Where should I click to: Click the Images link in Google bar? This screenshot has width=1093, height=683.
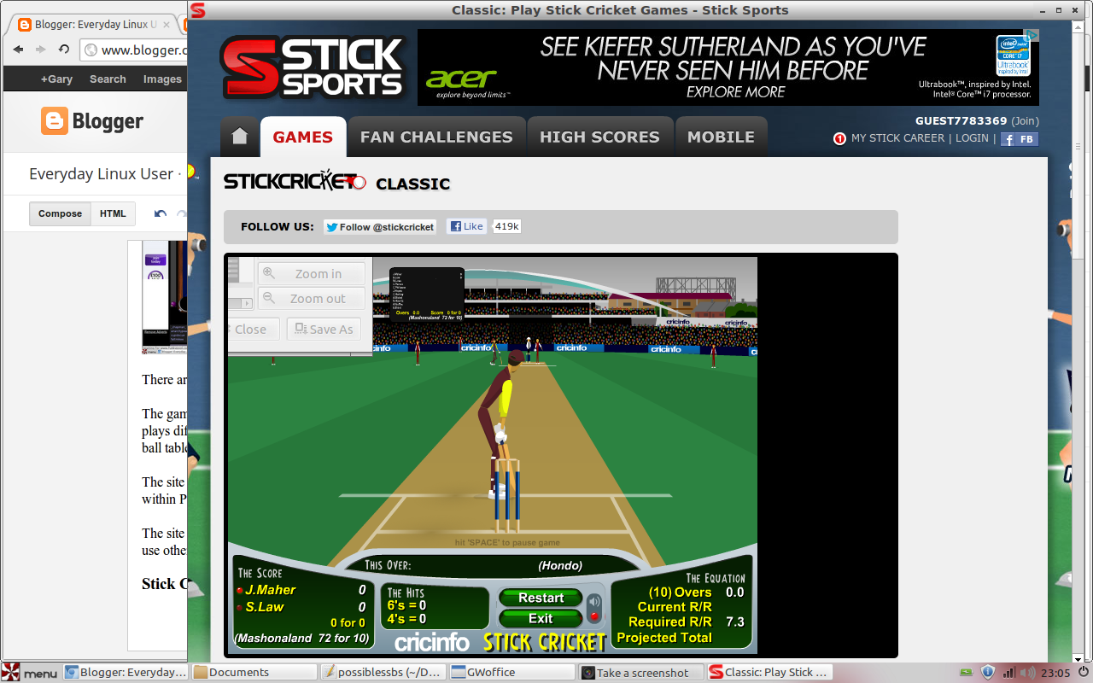click(162, 79)
